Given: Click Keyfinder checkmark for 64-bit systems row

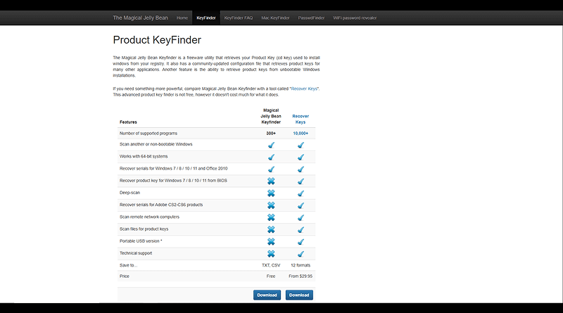Looking at the screenshot, I should tap(271, 157).
